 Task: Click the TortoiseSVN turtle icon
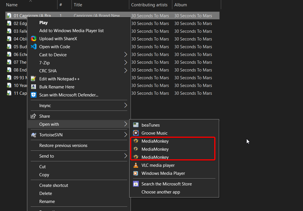click(x=34, y=135)
